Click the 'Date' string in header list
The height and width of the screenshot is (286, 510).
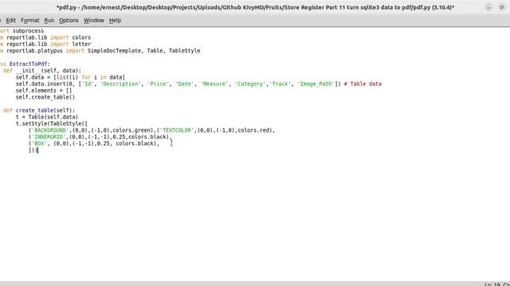pos(184,84)
